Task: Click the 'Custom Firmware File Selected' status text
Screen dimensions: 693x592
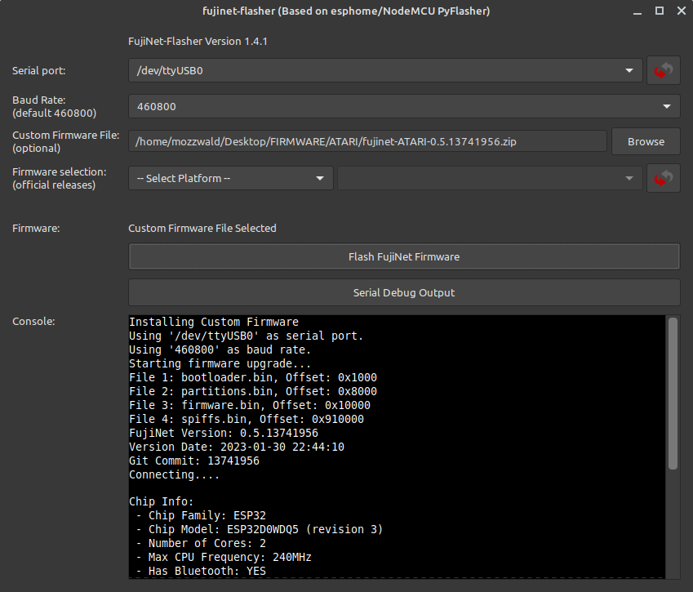Action: pyautogui.click(x=202, y=229)
